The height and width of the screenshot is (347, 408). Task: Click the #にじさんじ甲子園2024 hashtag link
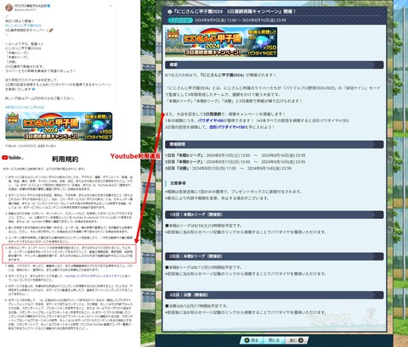pos(23,25)
